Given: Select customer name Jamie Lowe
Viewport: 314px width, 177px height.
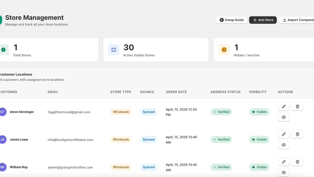Looking at the screenshot, I should point(19,140).
